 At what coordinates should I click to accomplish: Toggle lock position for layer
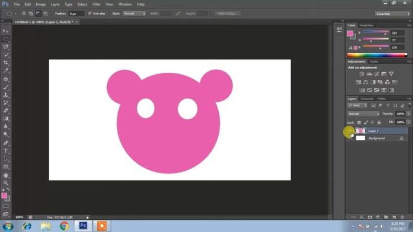coord(372,122)
